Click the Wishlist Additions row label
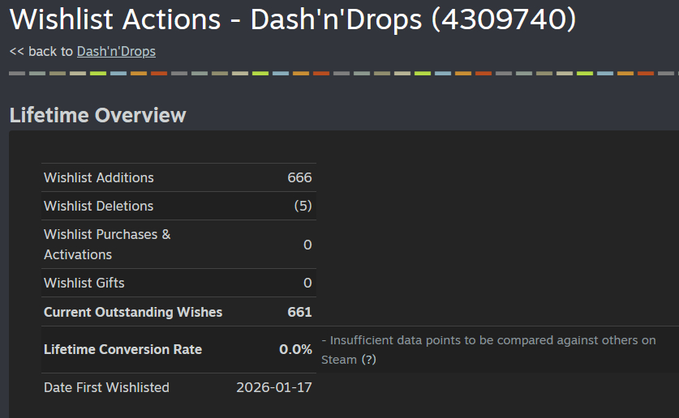 (98, 177)
